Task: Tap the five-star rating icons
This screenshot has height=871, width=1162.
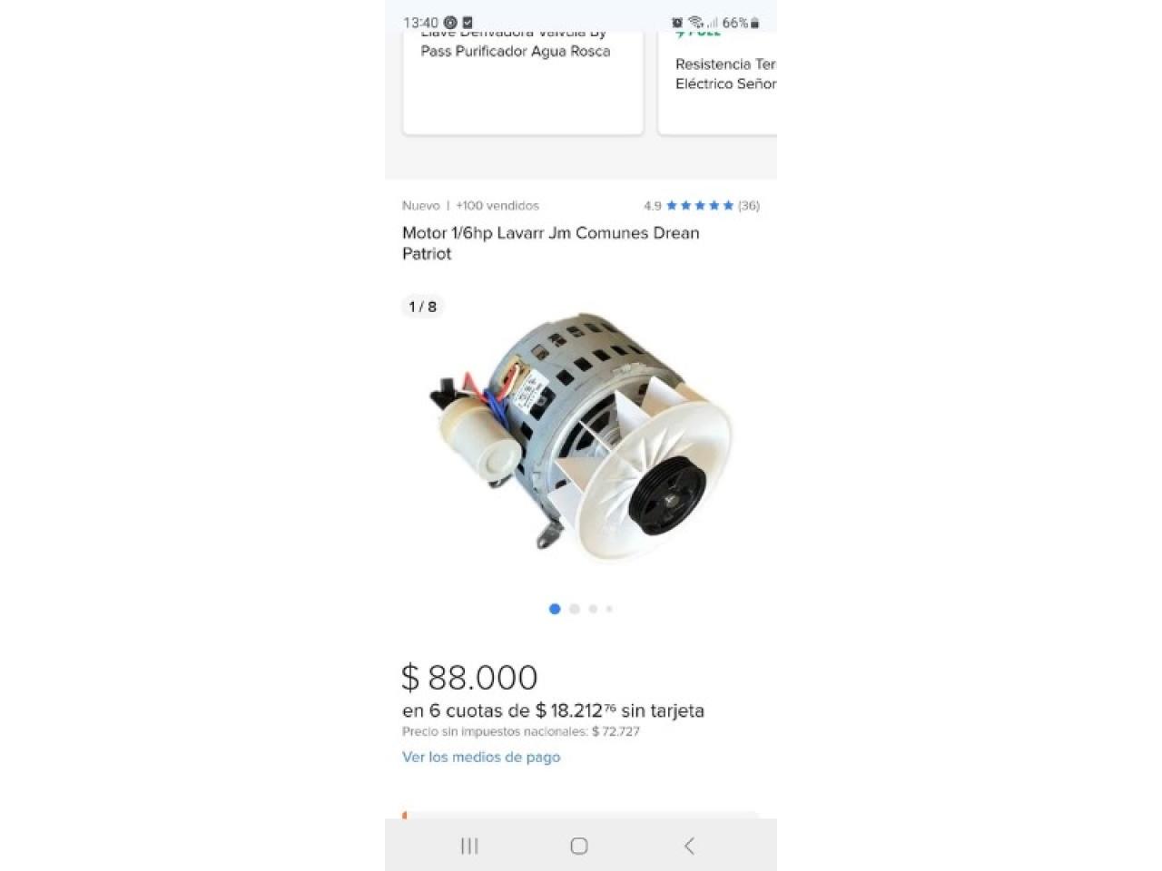Action: coord(700,206)
